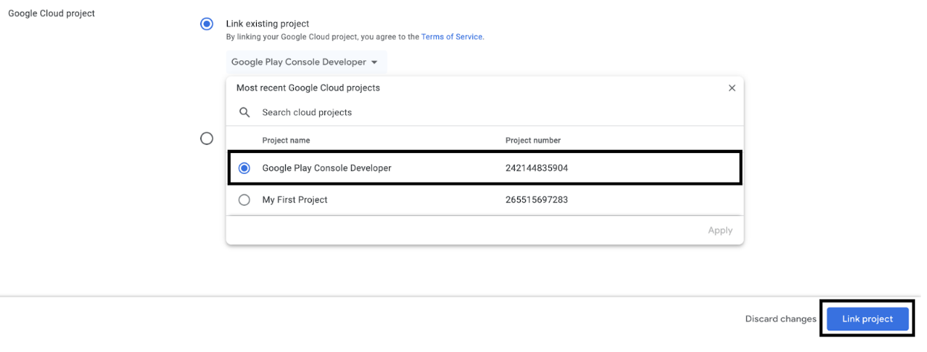Select the My First Project radio button
Screen dimensions: 927x352
click(244, 200)
